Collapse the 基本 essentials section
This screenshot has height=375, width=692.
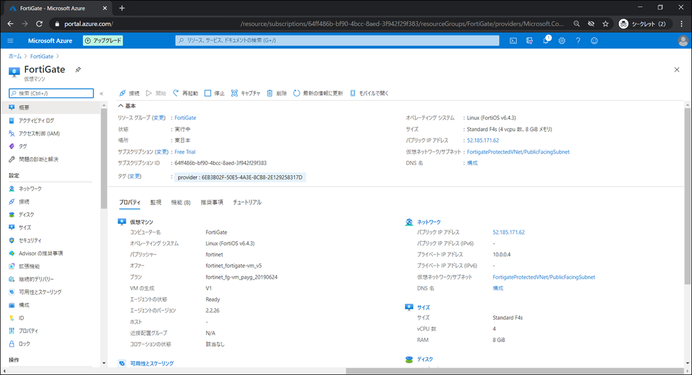(x=127, y=106)
